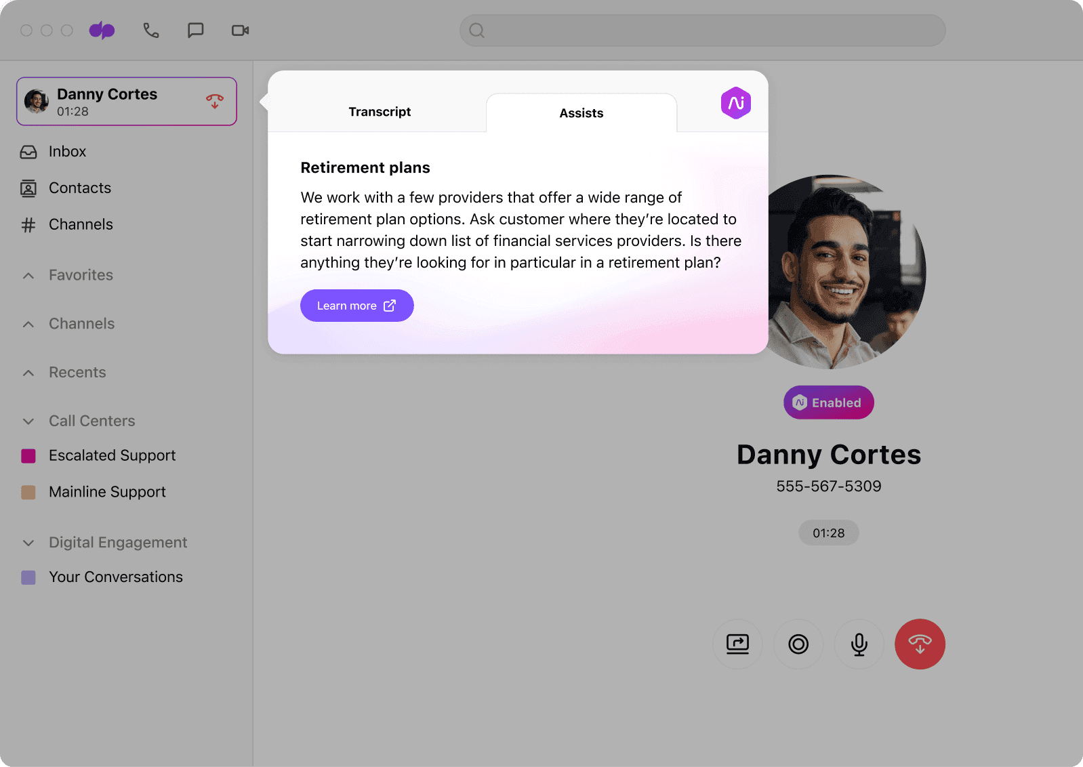Screen dimensions: 1083x767
Task: Switch to the Transcript tab
Action: [380, 112]
